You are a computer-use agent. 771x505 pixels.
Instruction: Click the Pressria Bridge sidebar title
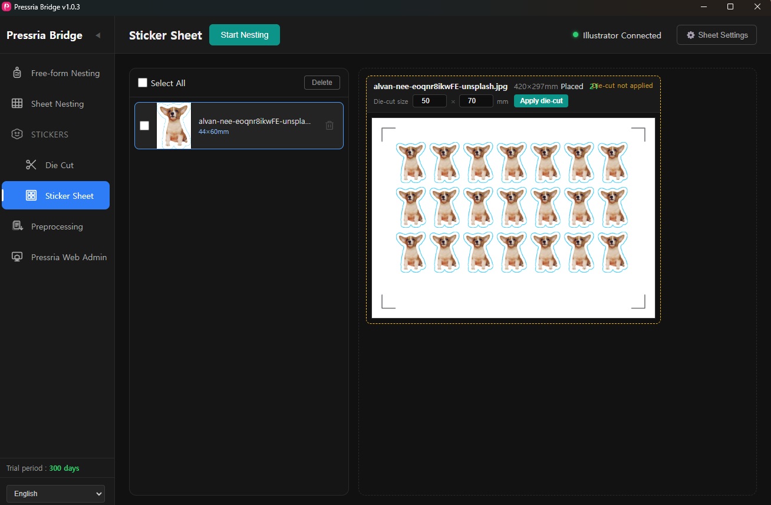point(44,35)
